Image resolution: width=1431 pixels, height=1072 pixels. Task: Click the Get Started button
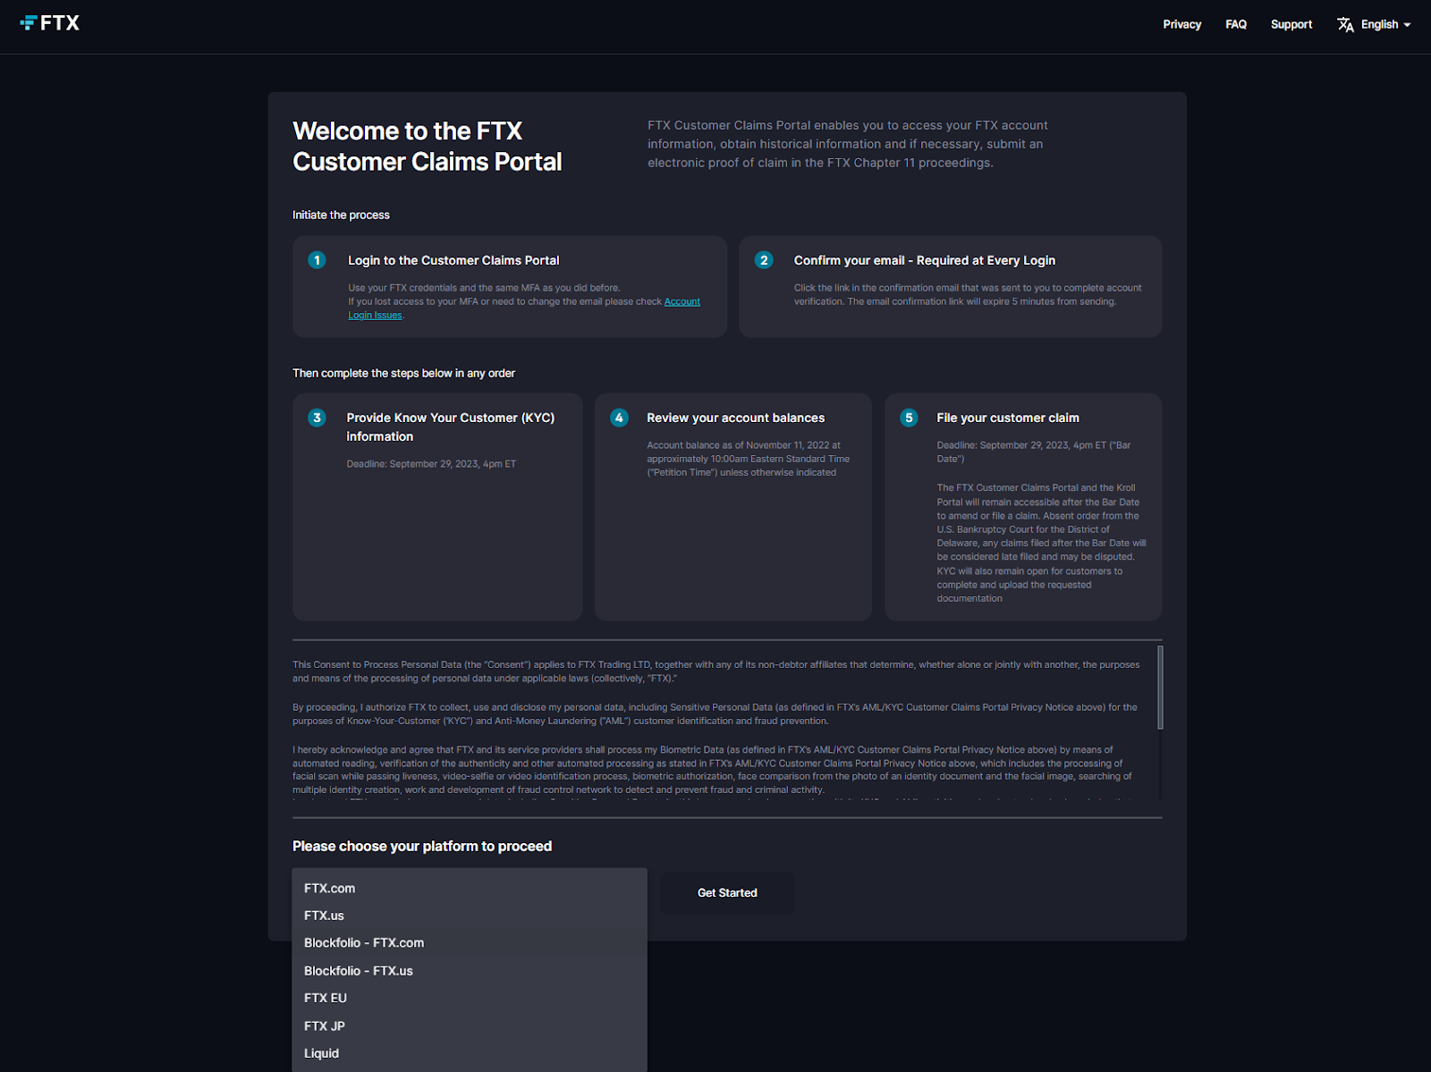point(727,892)
